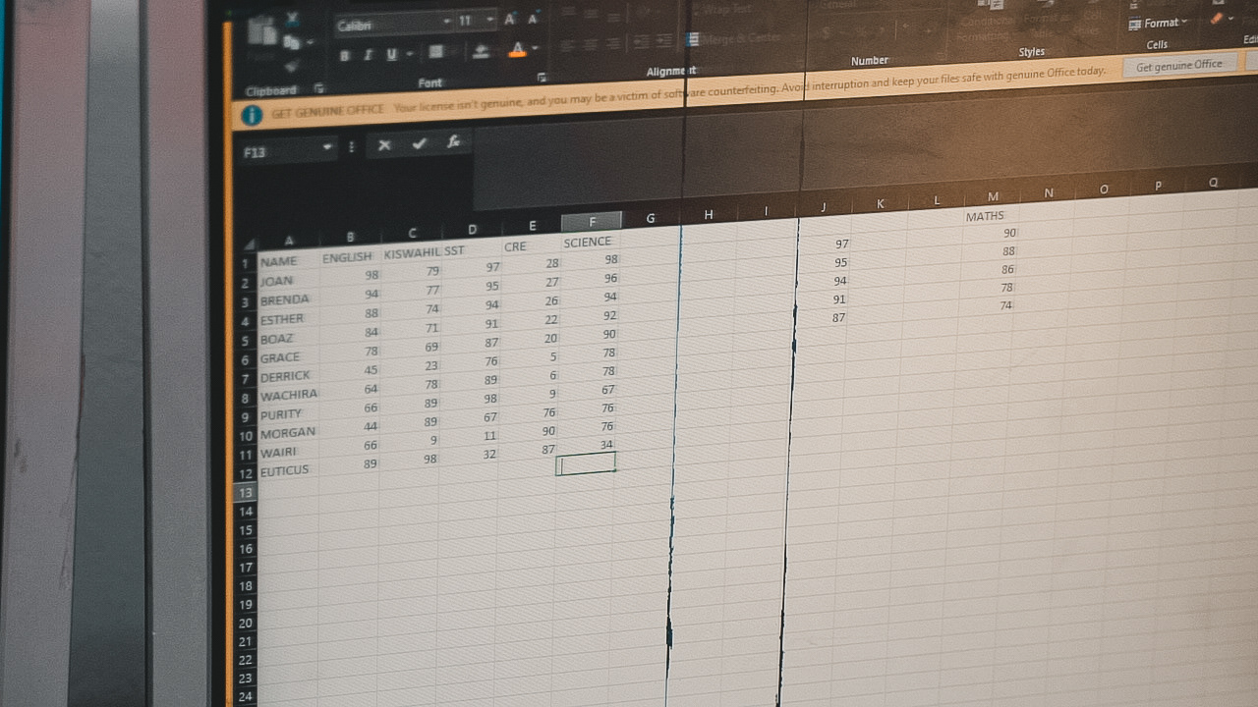Click the Fill Color bucket icon
Viewport: 1258px width, 707px height.
[x=482, y=51]
